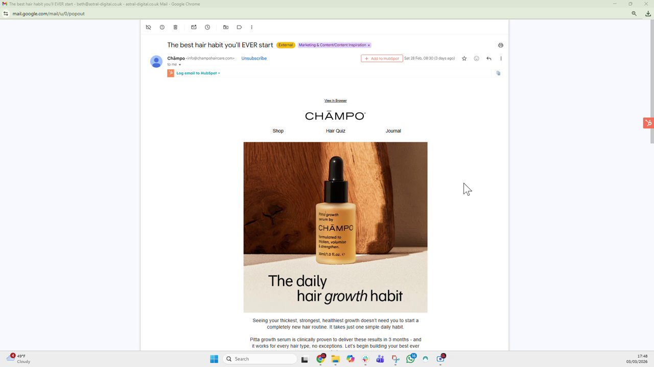The image size is (654, 367).
Task: Expand the 'to me' recipient details arrow
Action: tap(180, 65)
